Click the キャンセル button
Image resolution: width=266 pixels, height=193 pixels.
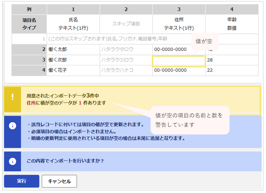tap(59, 181)
